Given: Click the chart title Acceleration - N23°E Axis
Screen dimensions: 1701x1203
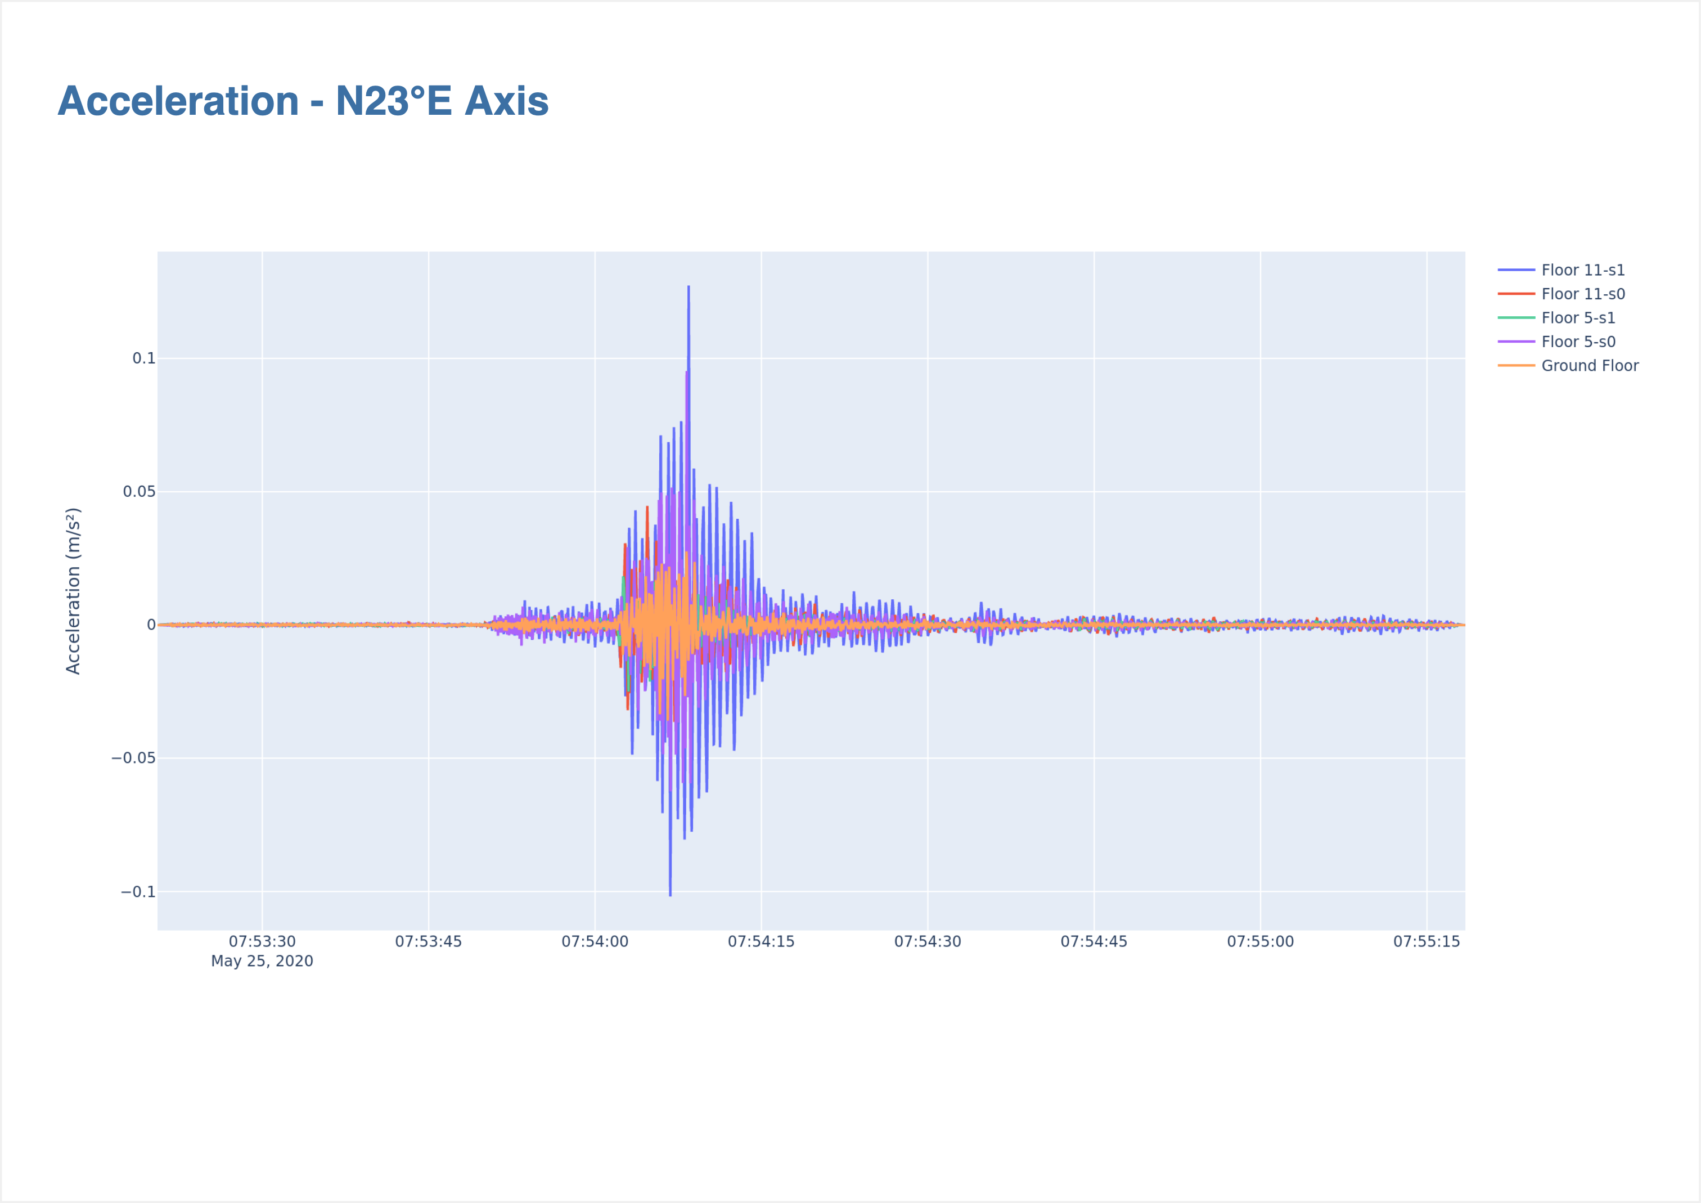Looking at the screenshot, I should [302, 101].
